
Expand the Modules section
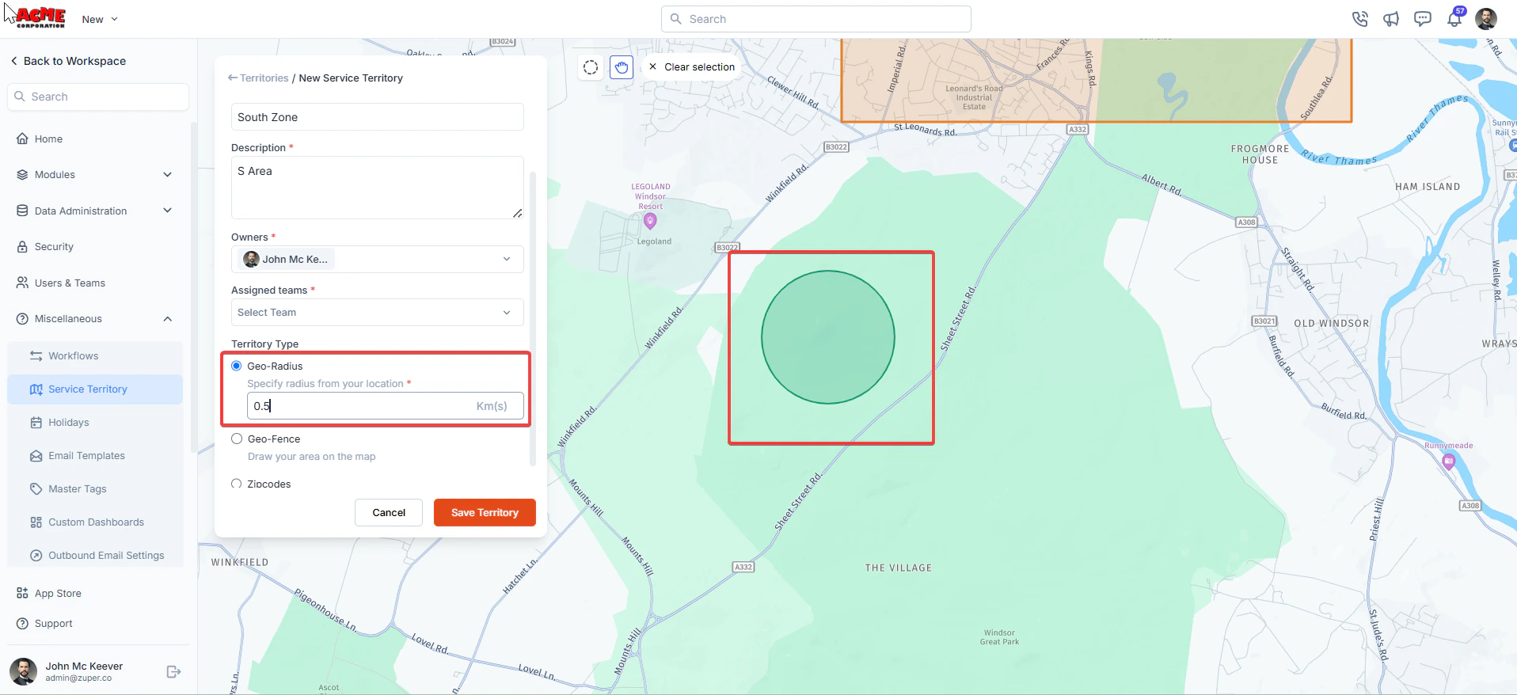tap(167, 175)
